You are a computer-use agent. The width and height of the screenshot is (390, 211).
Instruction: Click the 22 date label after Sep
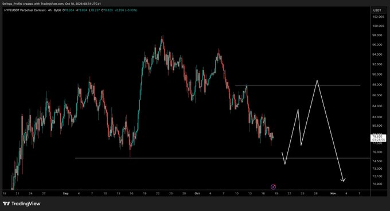tap(158, 193)
